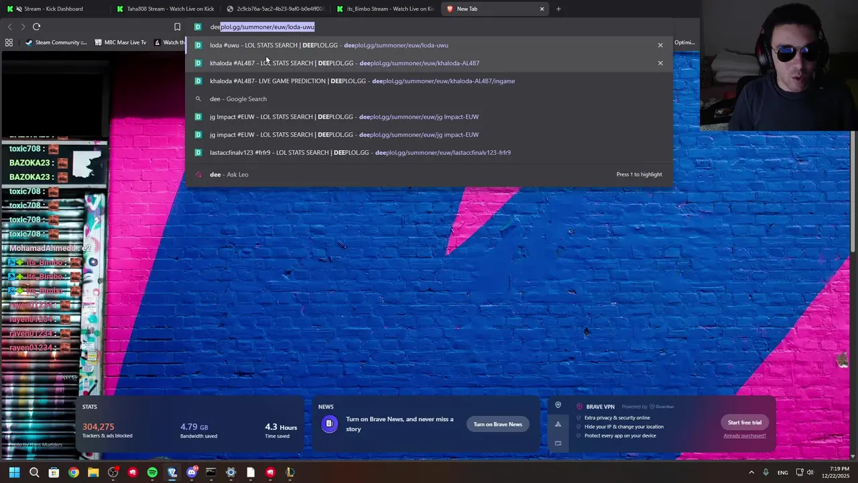Open Windows taskbar search
858x483 pixels.
click(x=34, y=472)
